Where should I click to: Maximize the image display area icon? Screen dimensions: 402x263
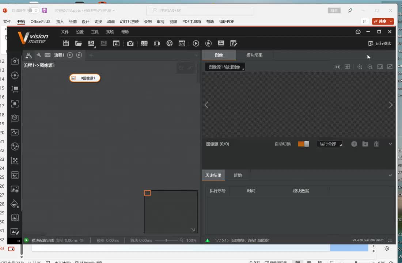[x=390, y=66]
